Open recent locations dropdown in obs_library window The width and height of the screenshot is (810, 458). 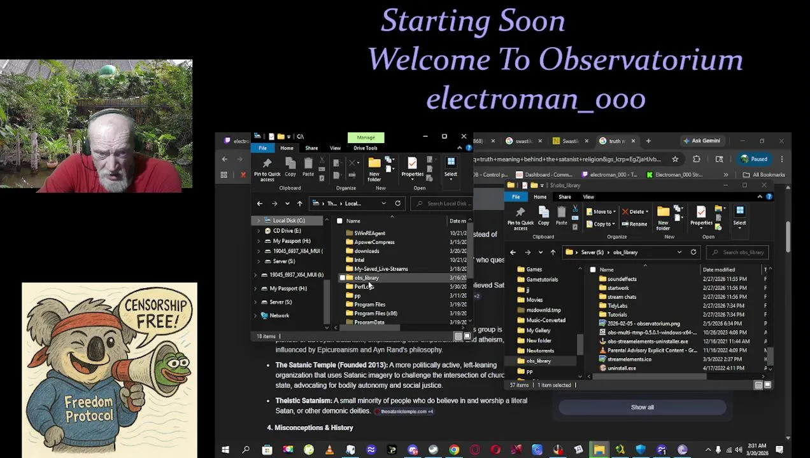(x=540, y=253)
